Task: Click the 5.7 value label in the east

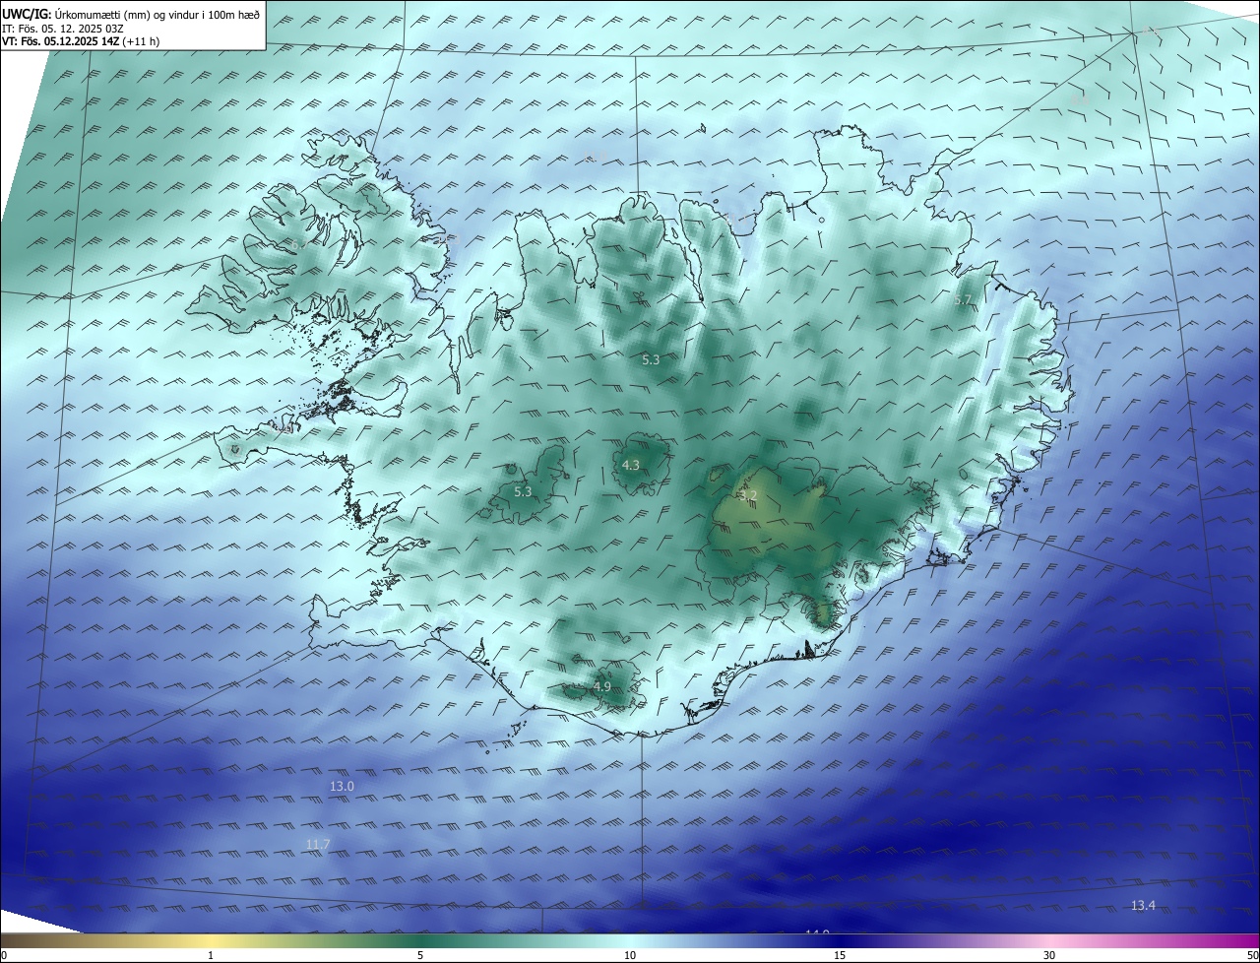Action: pyautogui.click(x=963, y=300)
